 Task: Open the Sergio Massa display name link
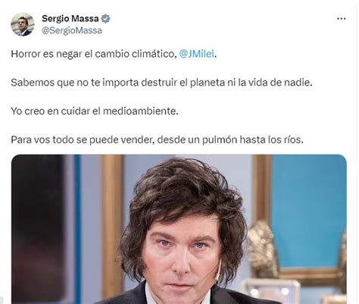70,18
